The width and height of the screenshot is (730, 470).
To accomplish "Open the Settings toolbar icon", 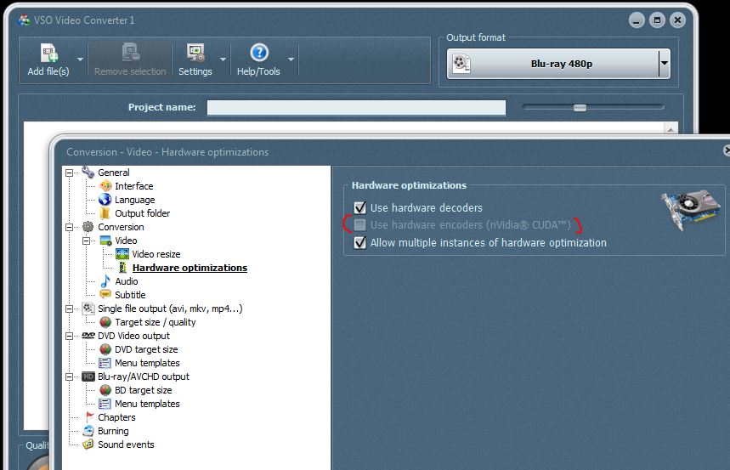I will point(195,53).
